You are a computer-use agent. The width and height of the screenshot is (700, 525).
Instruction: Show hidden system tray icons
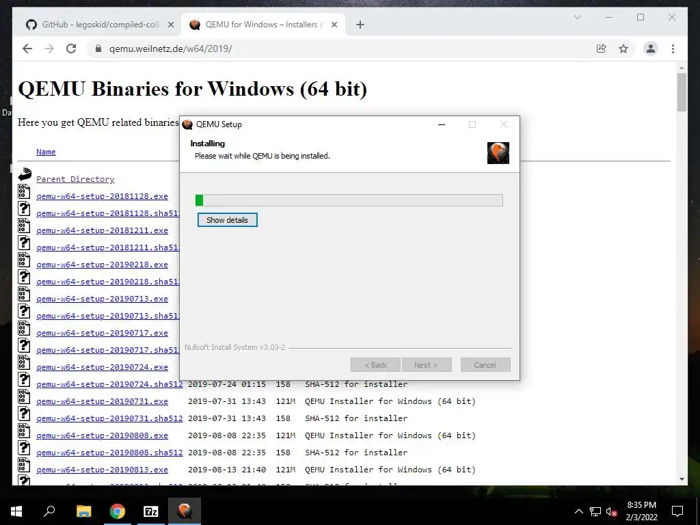[x=578, y=511]
